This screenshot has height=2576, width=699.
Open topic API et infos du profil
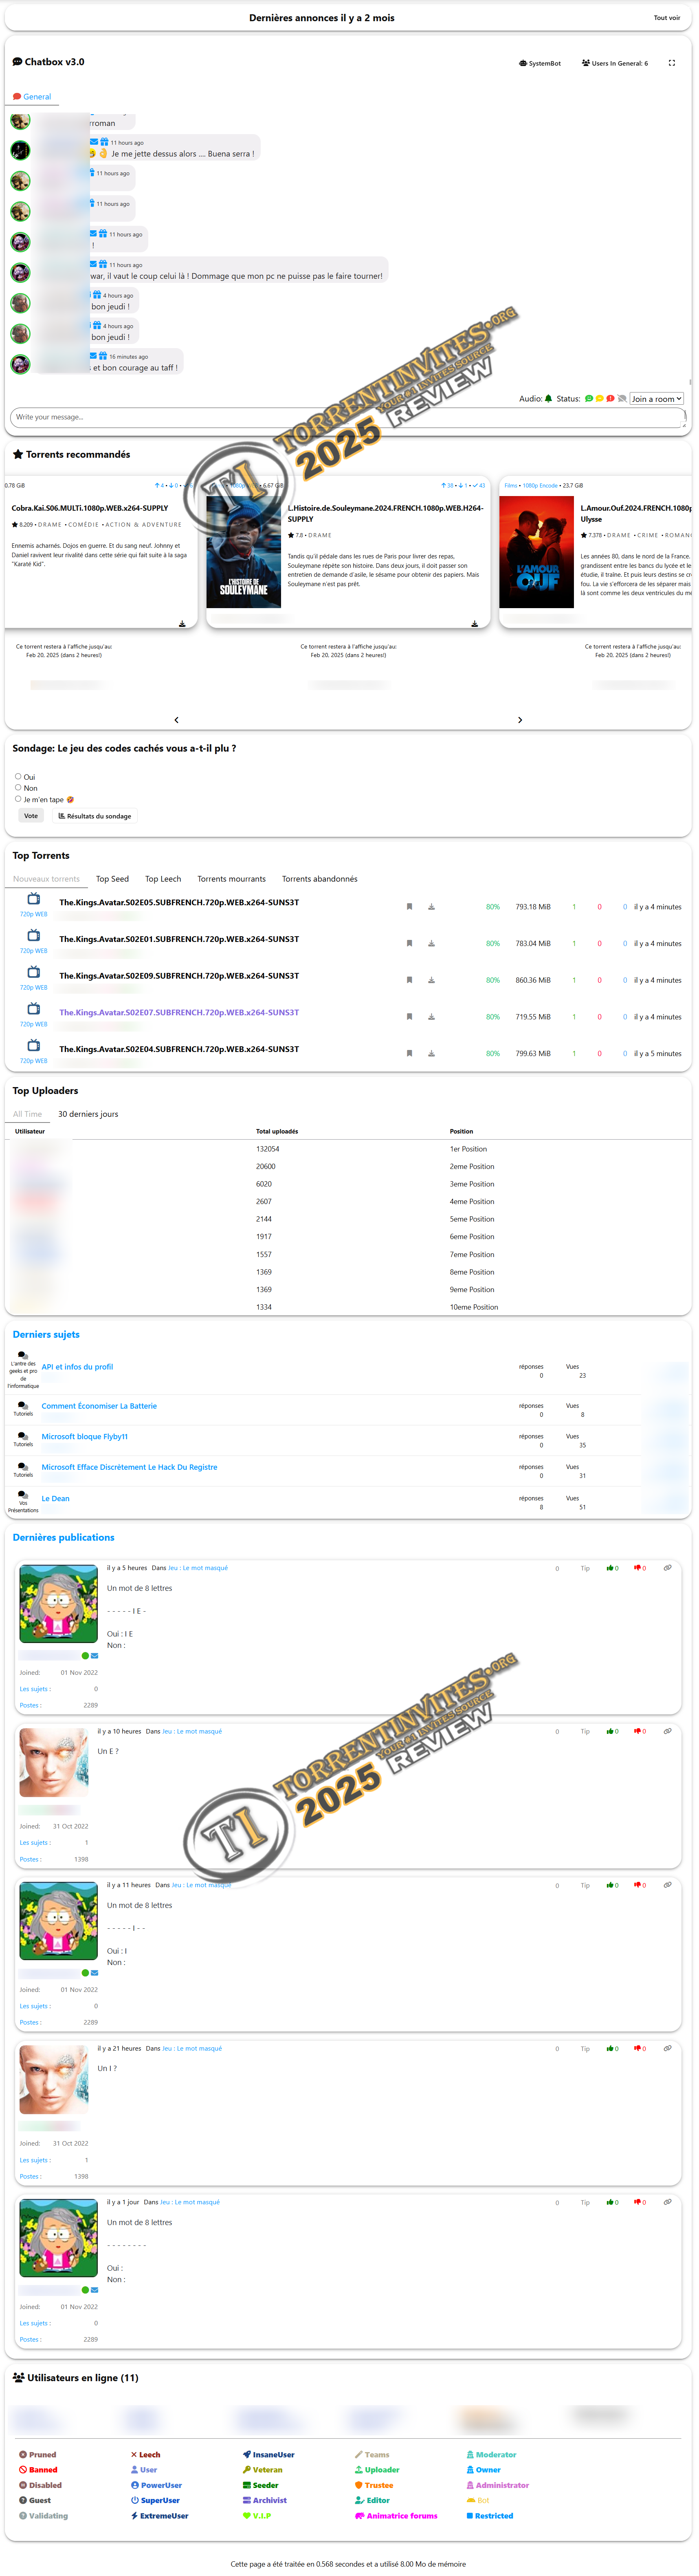point(77,1367)
